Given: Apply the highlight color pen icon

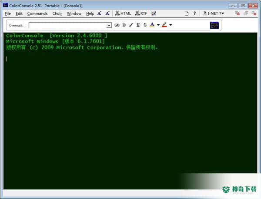Looking at the screenshot, I should click(164, 25).
